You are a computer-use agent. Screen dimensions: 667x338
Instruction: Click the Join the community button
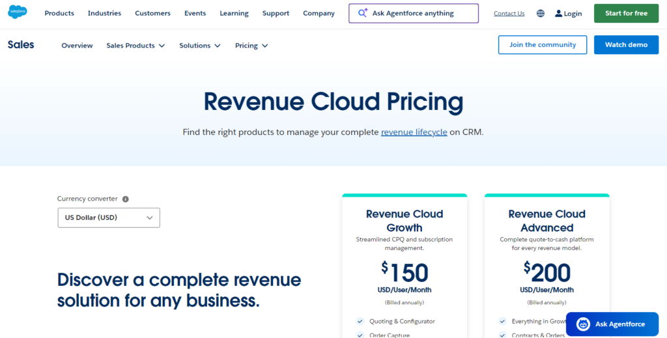543,45
